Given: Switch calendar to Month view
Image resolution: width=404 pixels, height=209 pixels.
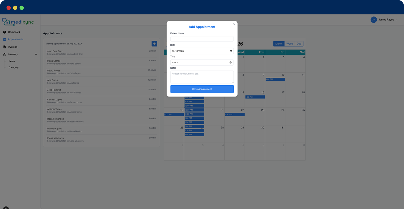Looking at the screenshot, I should (279, 44).
